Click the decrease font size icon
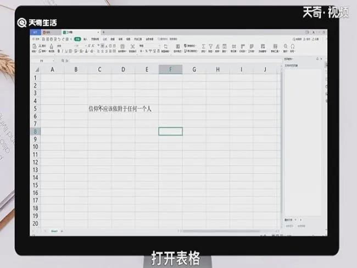This screenshot has height=268, width=357. click(93, 46)
